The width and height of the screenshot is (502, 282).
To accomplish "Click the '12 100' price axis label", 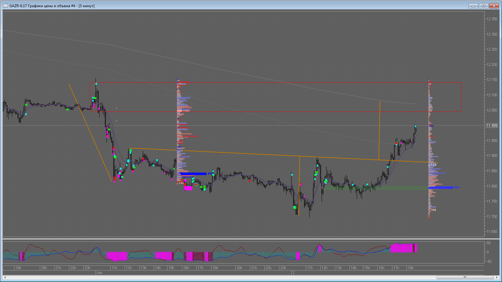I will [492, 95].
